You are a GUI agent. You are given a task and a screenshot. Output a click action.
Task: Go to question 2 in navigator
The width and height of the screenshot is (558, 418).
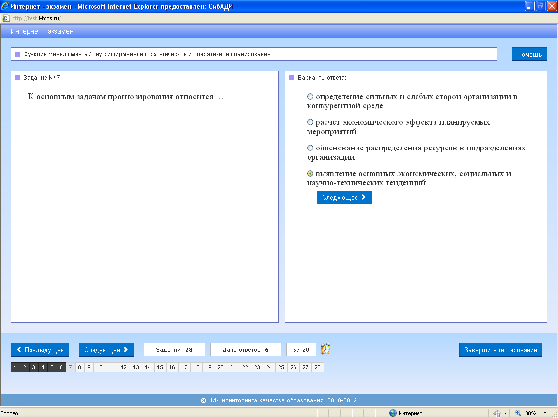(x=25, y=367)
